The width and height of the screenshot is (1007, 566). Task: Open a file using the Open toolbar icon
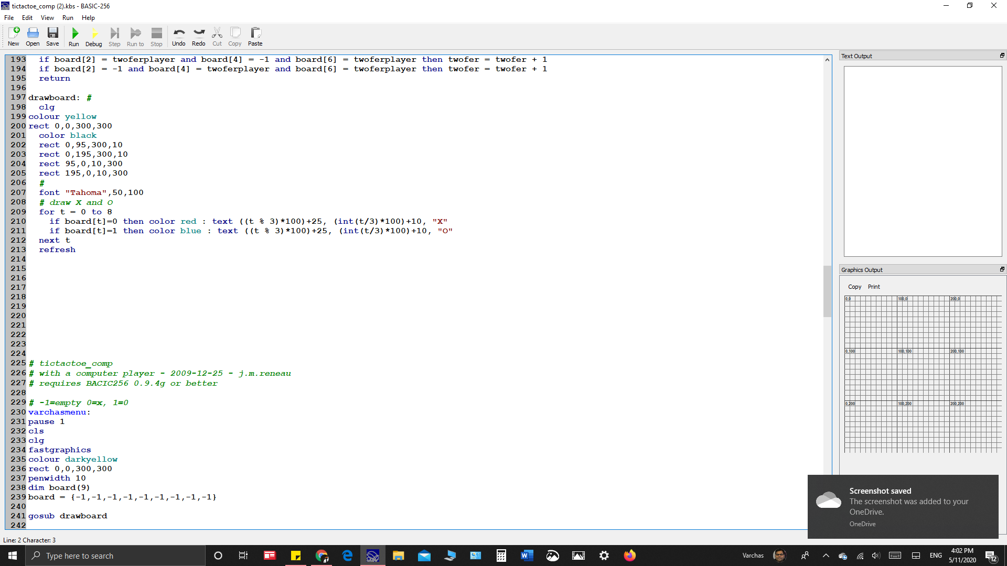[33, 37]
